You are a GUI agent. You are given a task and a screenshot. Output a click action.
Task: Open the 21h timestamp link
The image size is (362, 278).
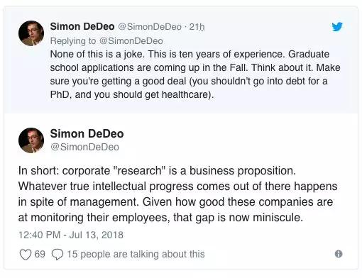pos(197,27)
